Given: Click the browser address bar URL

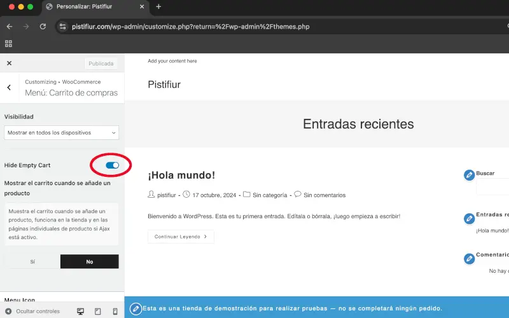Looking at the screenshot, I should pyautogui.click(x=190, y=27).
